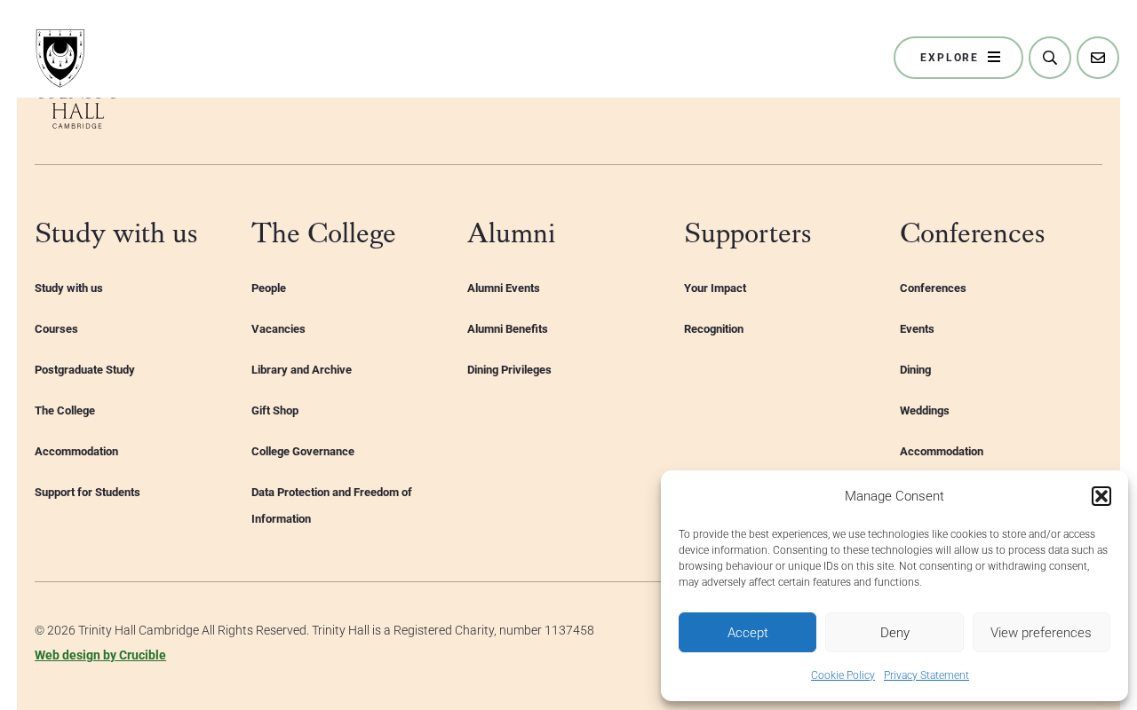Select Gift Shop in The College
The width and height of the screenshot is (1137, 710).
pyautogui.click(x=274, y=411)
